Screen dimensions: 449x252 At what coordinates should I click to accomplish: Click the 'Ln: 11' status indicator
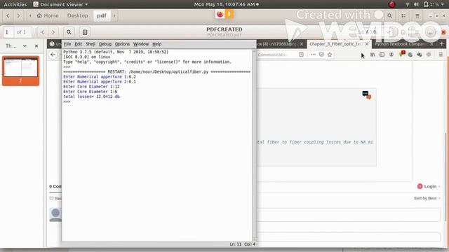pyautogui.click(x=236, y=244)
